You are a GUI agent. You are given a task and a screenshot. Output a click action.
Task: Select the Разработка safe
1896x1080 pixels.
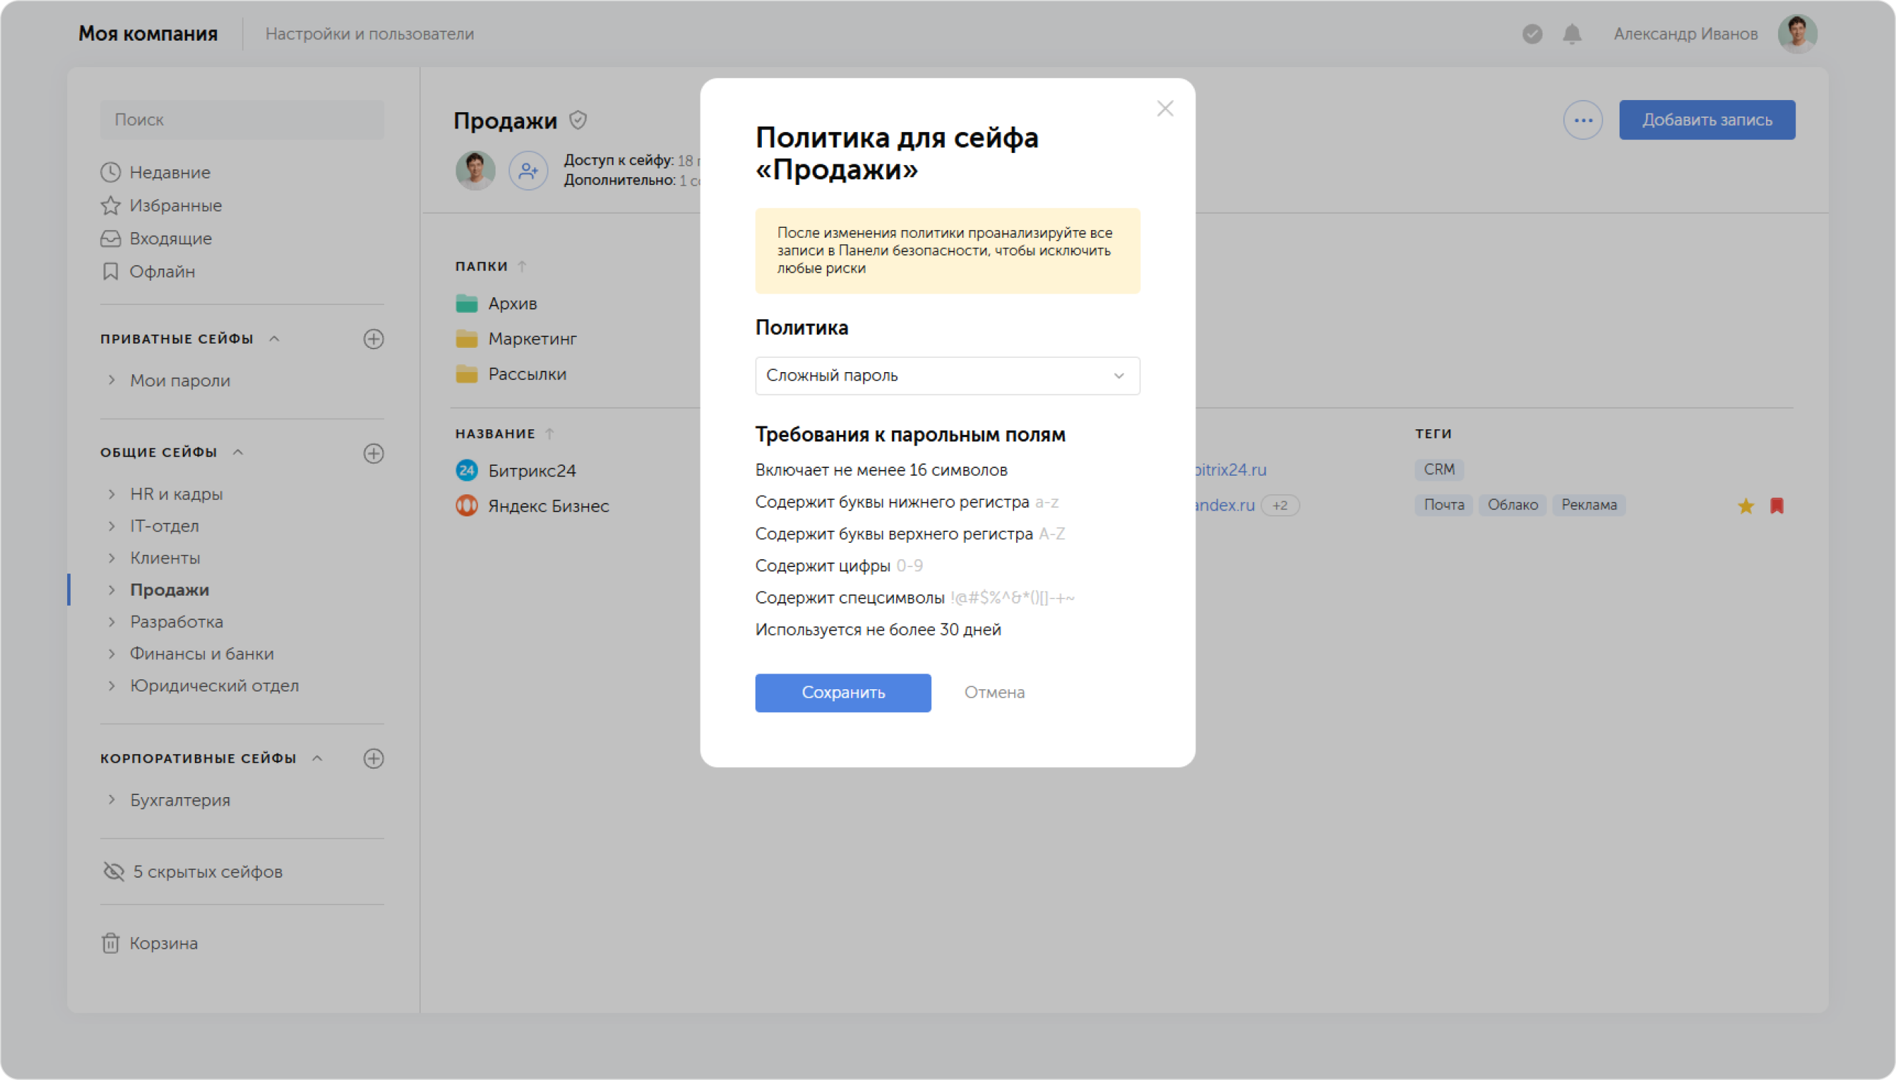pyautogui.click(x=176, y=621)
